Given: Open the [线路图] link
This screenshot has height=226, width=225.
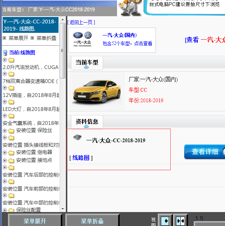Looking at the screenshot, I should (x=81, y=158).
